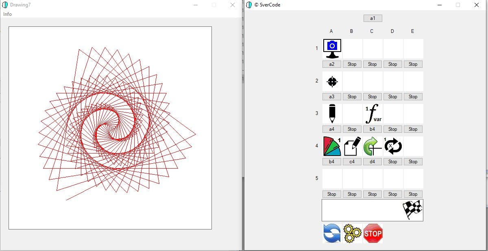Select the colored fan icon in cell A4
This screenshot has height=251, width=488.
tap(332, 146)
